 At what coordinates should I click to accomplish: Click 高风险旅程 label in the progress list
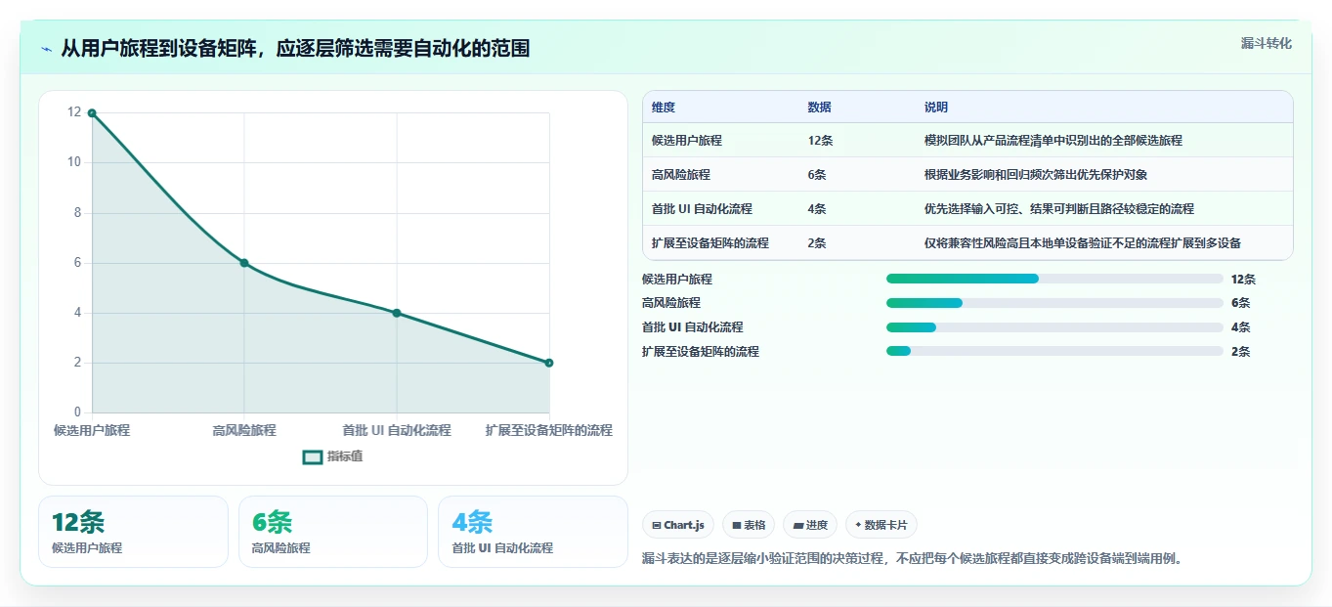pyautogui.click(x=671, y=303)
